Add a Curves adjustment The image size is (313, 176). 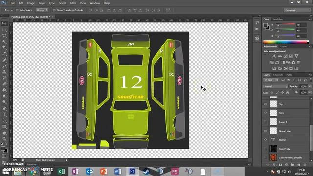tap(286, 56)
